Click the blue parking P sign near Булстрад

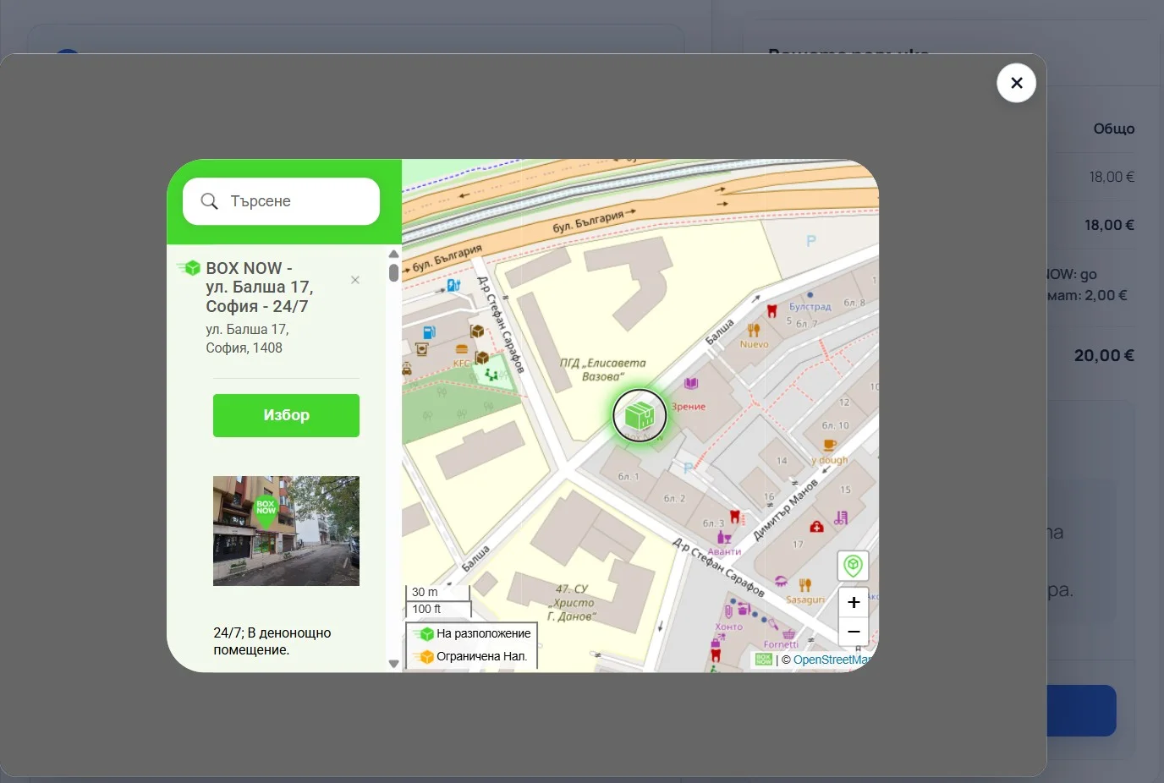(x=811, y=241)
